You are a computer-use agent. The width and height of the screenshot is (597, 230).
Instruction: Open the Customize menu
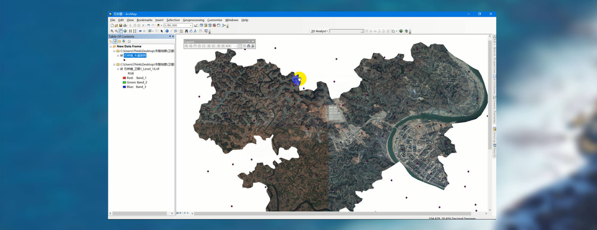(215, 20)
